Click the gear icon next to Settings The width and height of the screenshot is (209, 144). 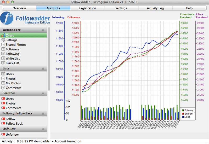3,40
